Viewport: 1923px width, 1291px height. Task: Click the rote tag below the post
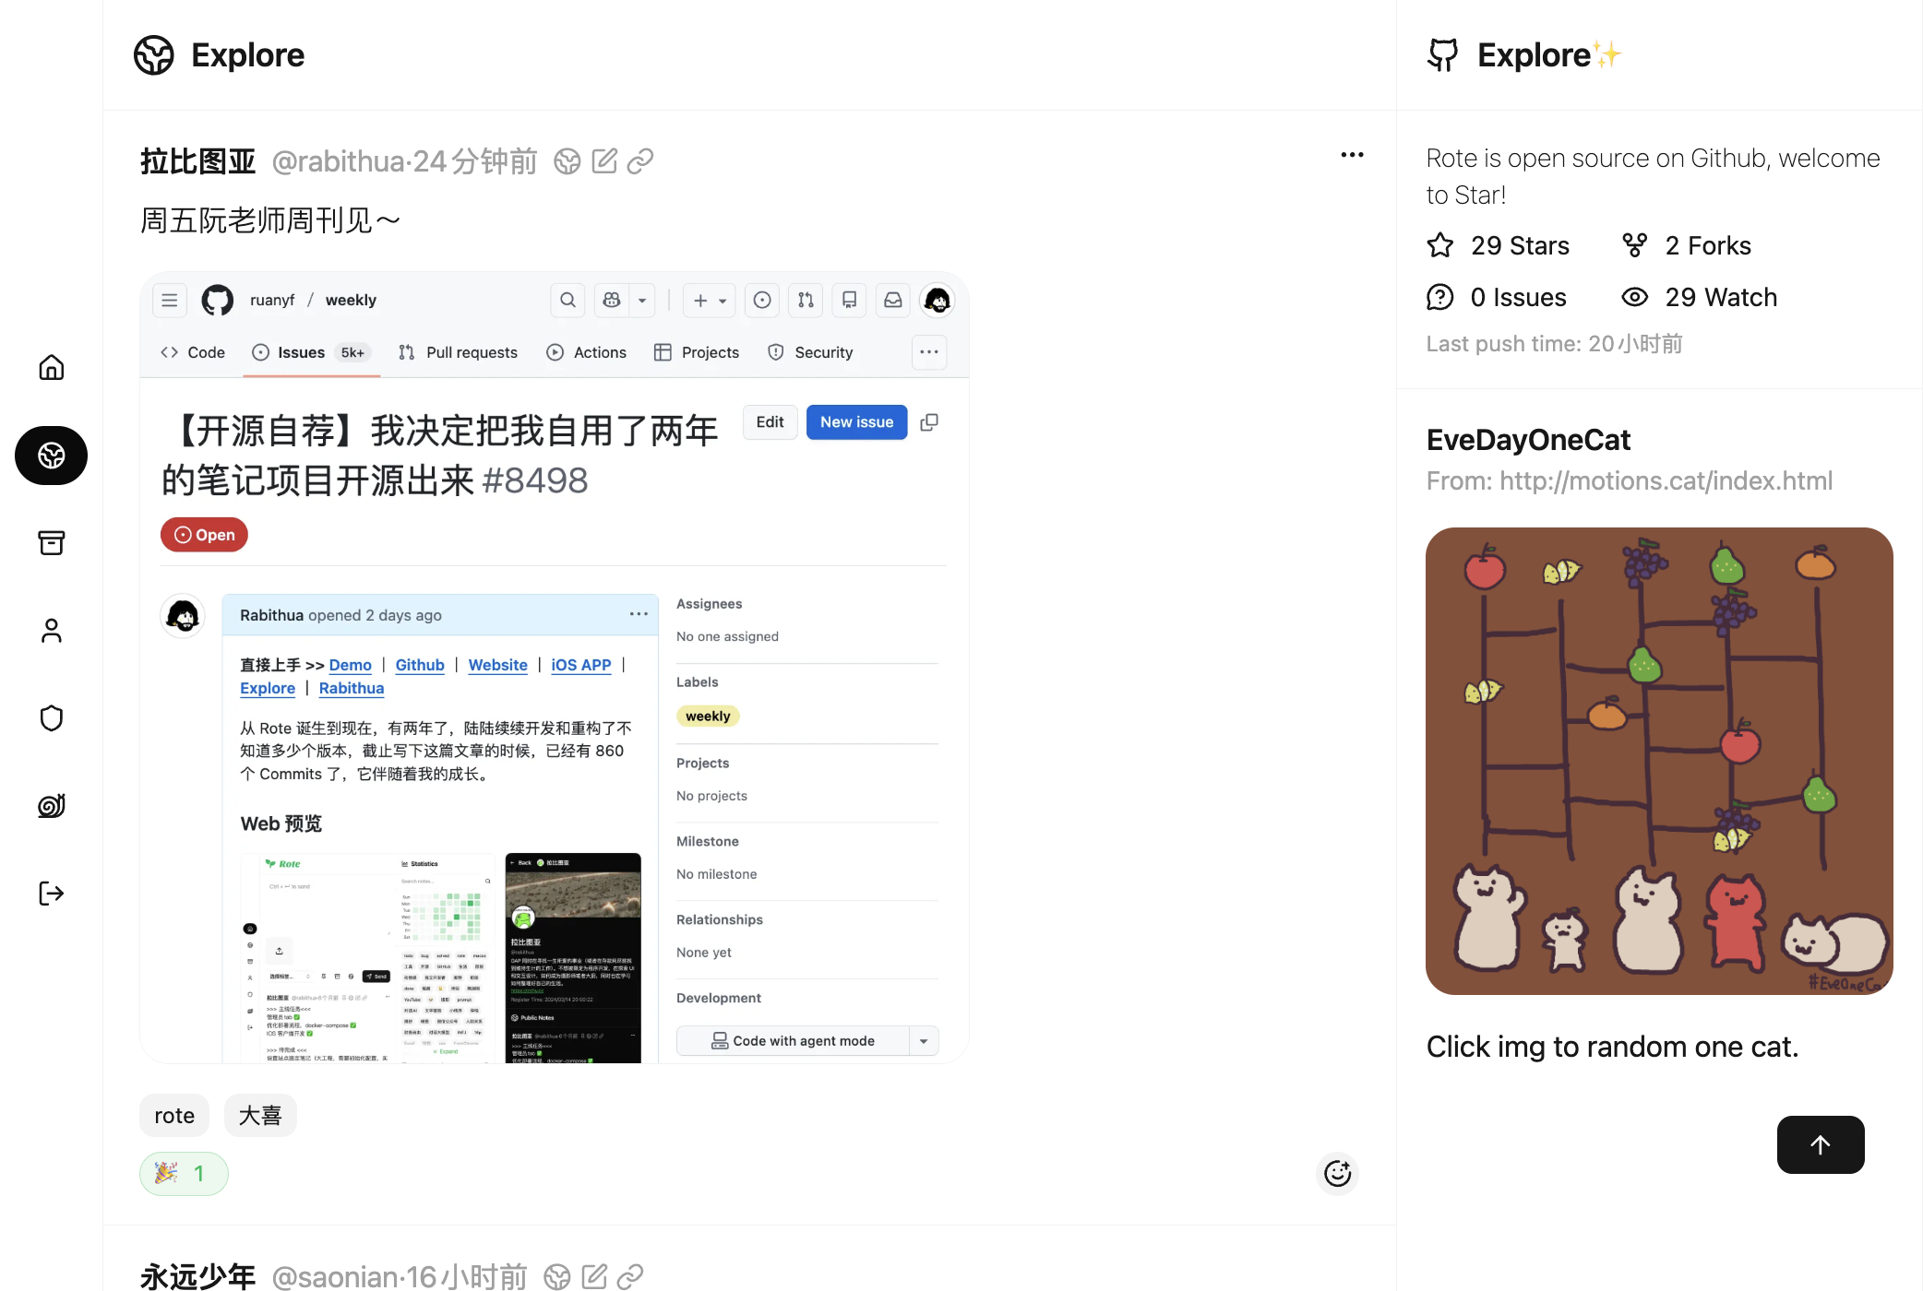(x=173, y=1115)
